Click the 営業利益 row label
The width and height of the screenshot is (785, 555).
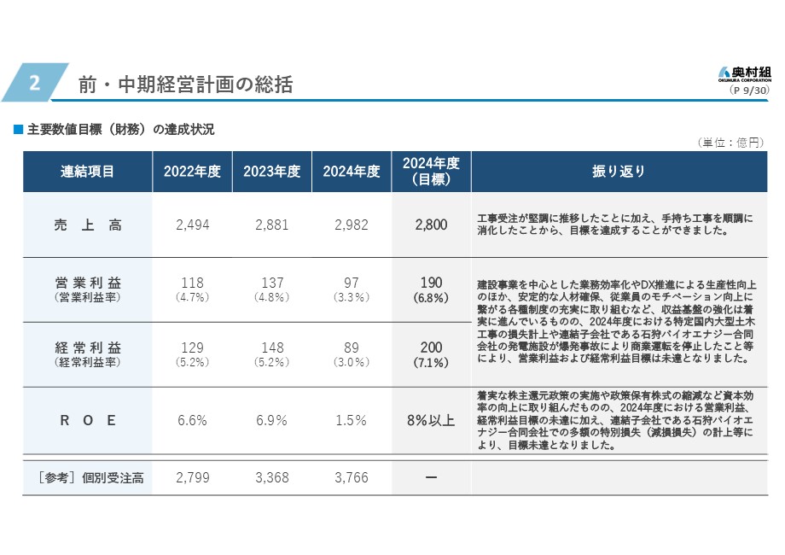coord(87,283)
